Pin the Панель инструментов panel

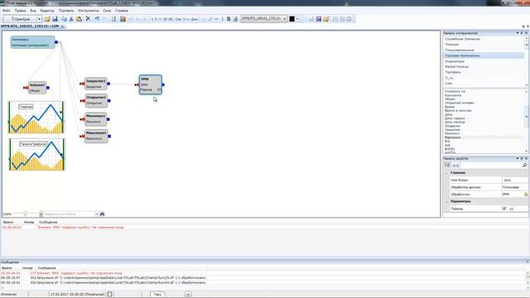[522, 33]
